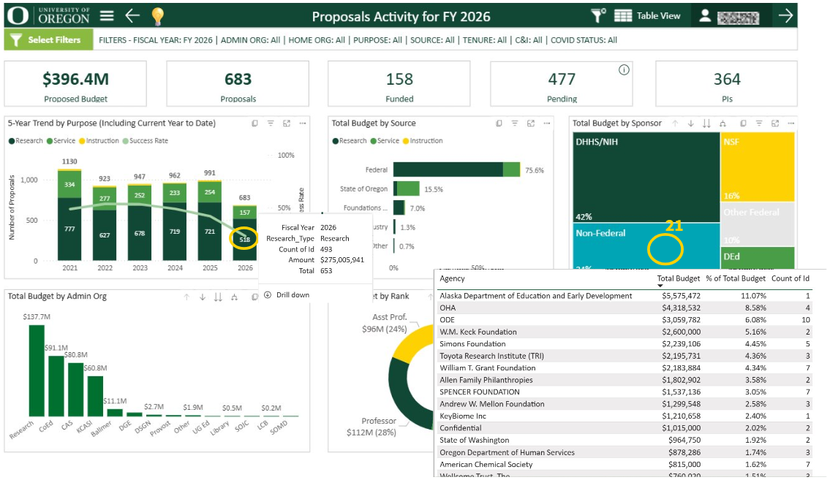The width and height of the screenshot is (830, 480).
Task: Select the Simons Foundation row
Action: (625, 343)
